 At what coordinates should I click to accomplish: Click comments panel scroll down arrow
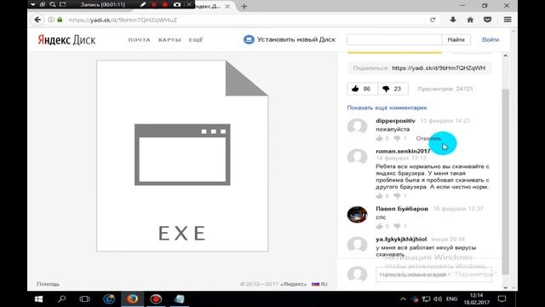click(x=505, y=287)
